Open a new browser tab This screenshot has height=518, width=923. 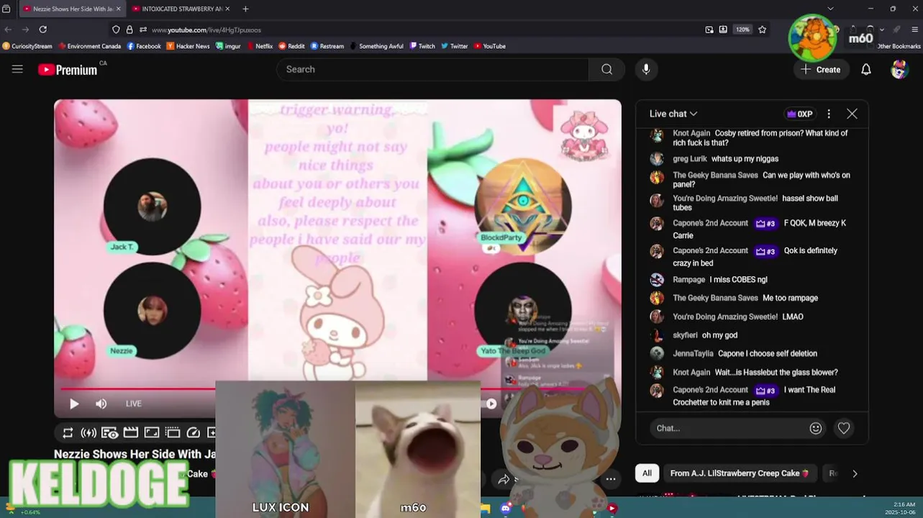tap(245, 9)
